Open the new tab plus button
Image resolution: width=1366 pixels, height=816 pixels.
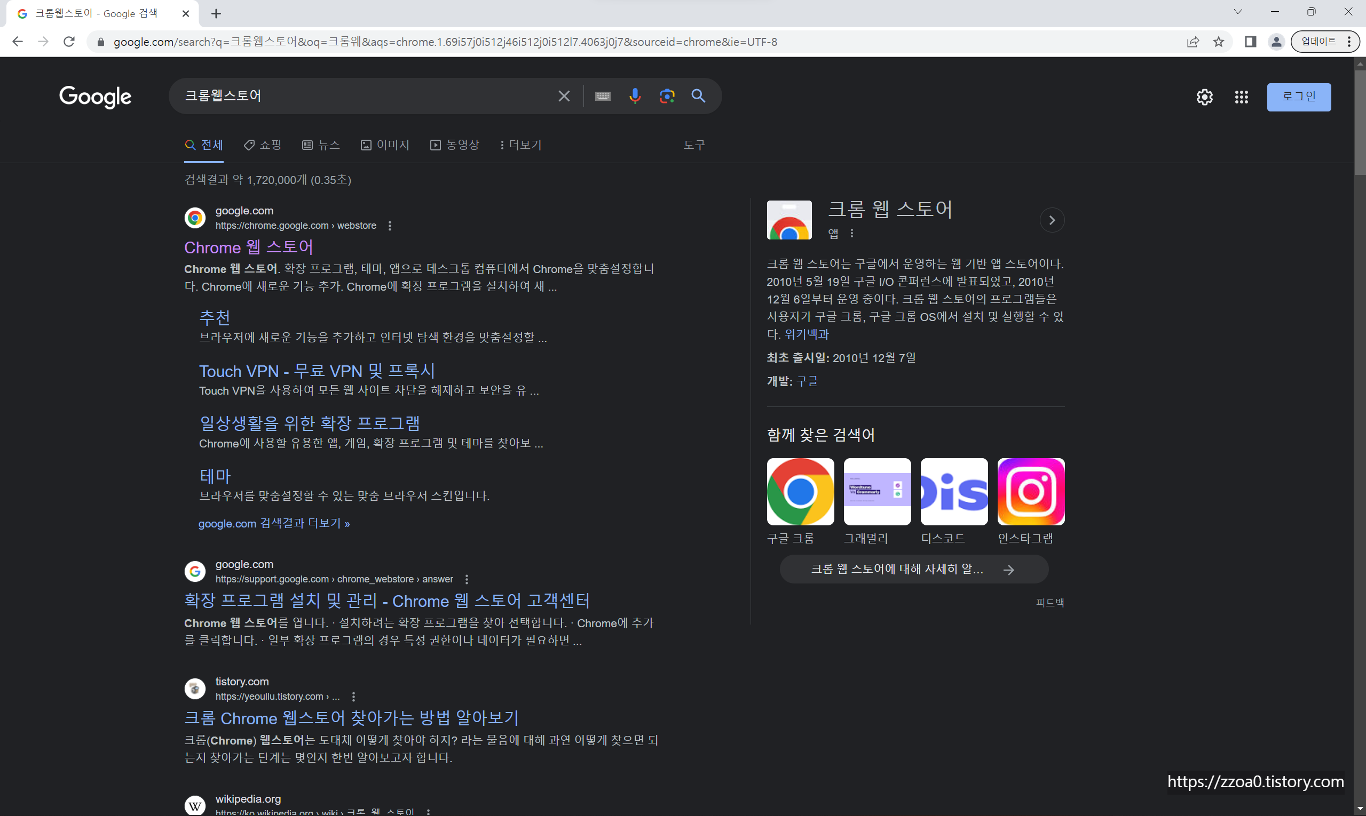click(x=216, y=14)
